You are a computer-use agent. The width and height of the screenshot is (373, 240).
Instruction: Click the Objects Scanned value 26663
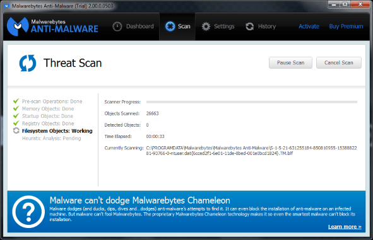(152, 113)
